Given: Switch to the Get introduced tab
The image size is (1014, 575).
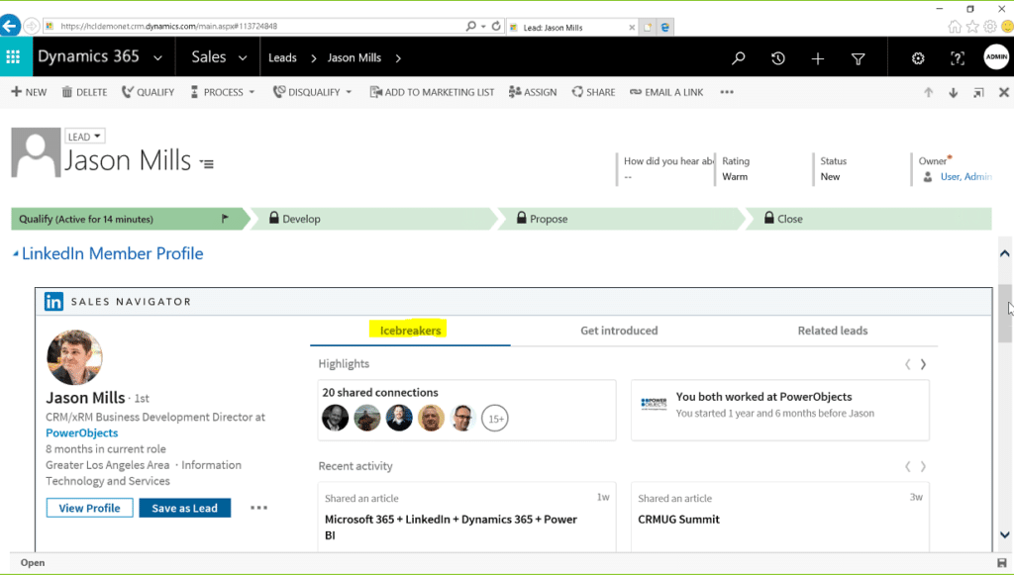Looking at the screenshot, I should click(619, 331).
